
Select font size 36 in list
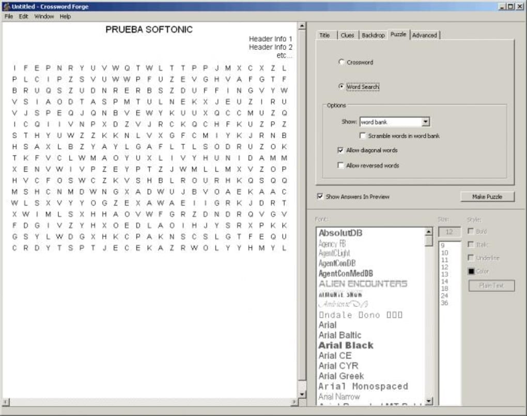(444, 303)
